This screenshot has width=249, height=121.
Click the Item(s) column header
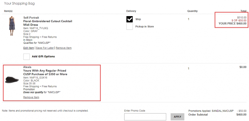pyautogui.click(x=8, y=11)
